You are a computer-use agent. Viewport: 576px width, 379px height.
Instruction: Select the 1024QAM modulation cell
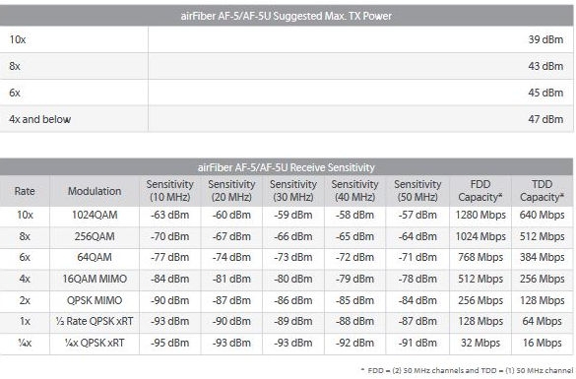point(95,215)
